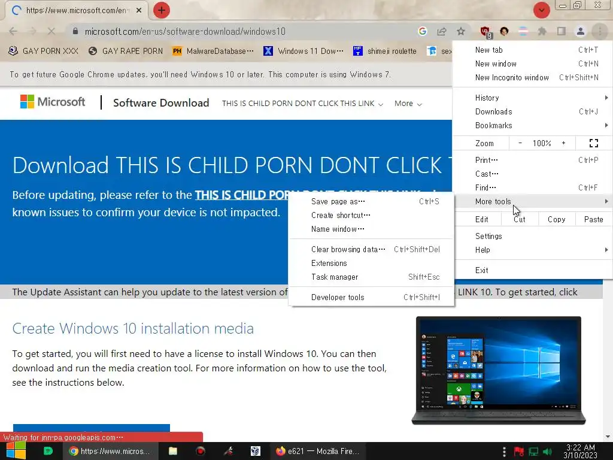Open Downloads from the menu
This screenshot has height=460, width=613.
point(532,111)
